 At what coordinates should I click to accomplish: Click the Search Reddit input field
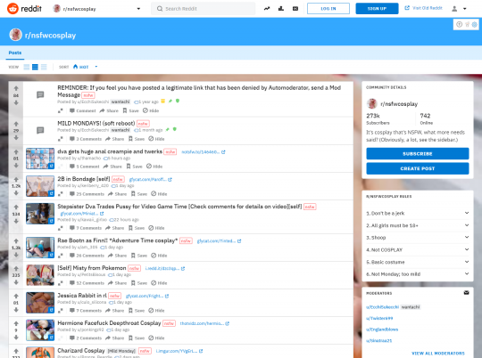203,9
